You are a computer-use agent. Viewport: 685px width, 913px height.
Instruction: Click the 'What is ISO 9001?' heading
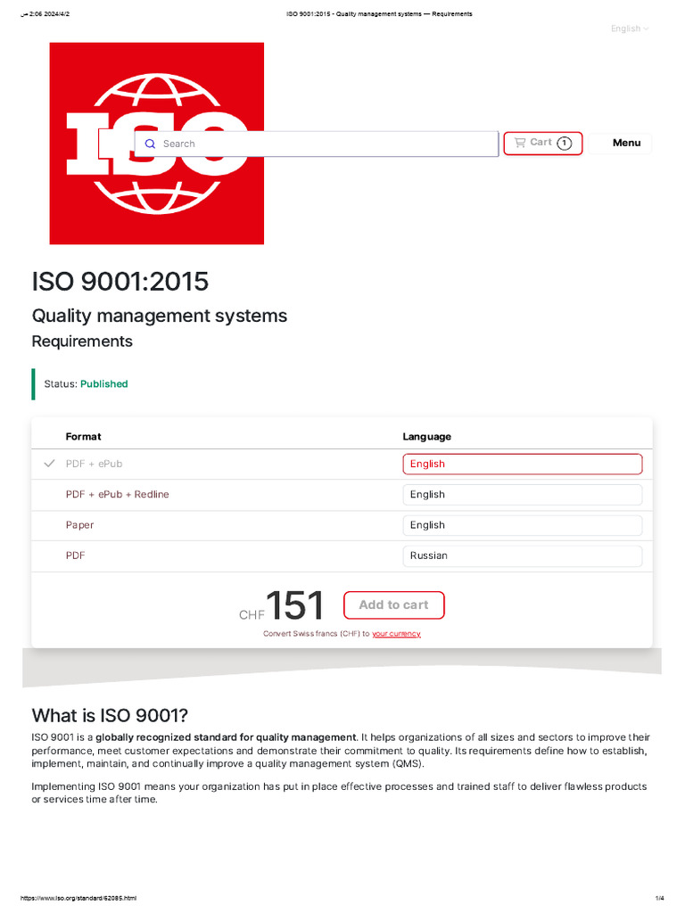[110, 715]
